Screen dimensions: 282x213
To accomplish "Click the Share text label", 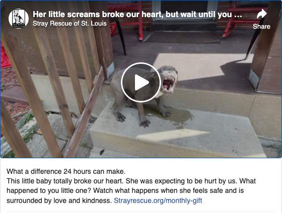I will click(261, 27).
